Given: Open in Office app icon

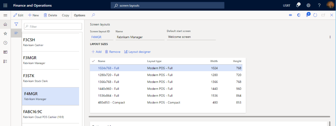Looking at the screenshot, I should click(x=299, y=15).
